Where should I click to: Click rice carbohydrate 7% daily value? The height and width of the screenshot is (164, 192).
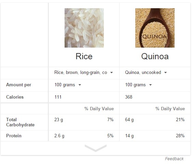110,119
